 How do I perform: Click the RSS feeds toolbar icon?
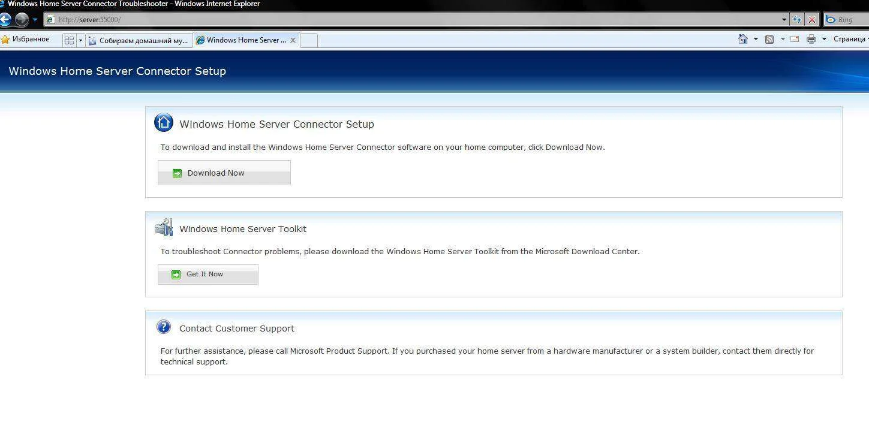769,39
